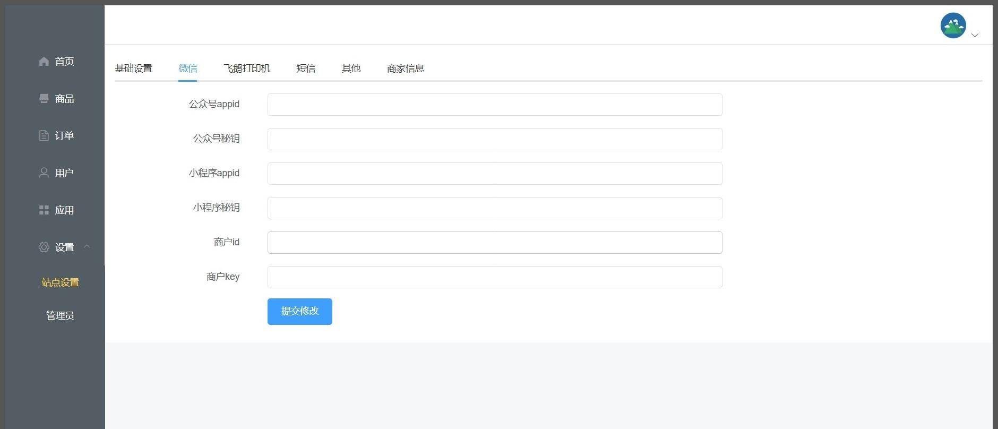Focus the 商户id input field
998x429 pixels.
click(x=495, y=243)
